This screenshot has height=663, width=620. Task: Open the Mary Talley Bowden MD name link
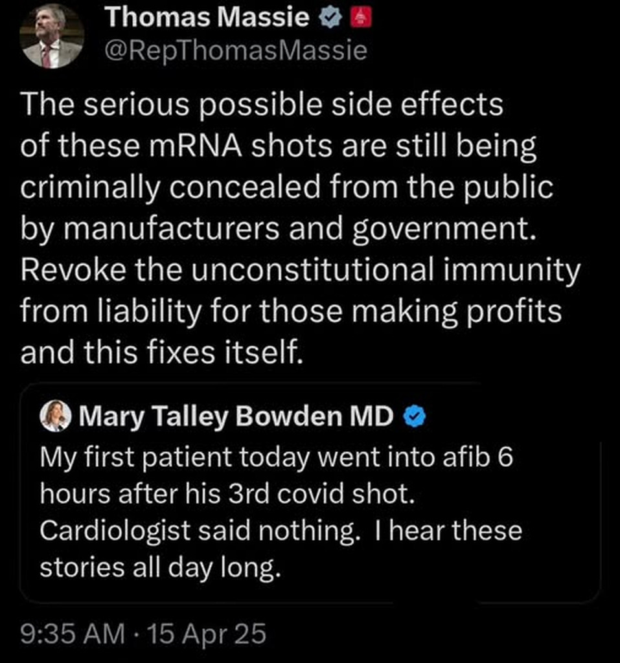236,418
